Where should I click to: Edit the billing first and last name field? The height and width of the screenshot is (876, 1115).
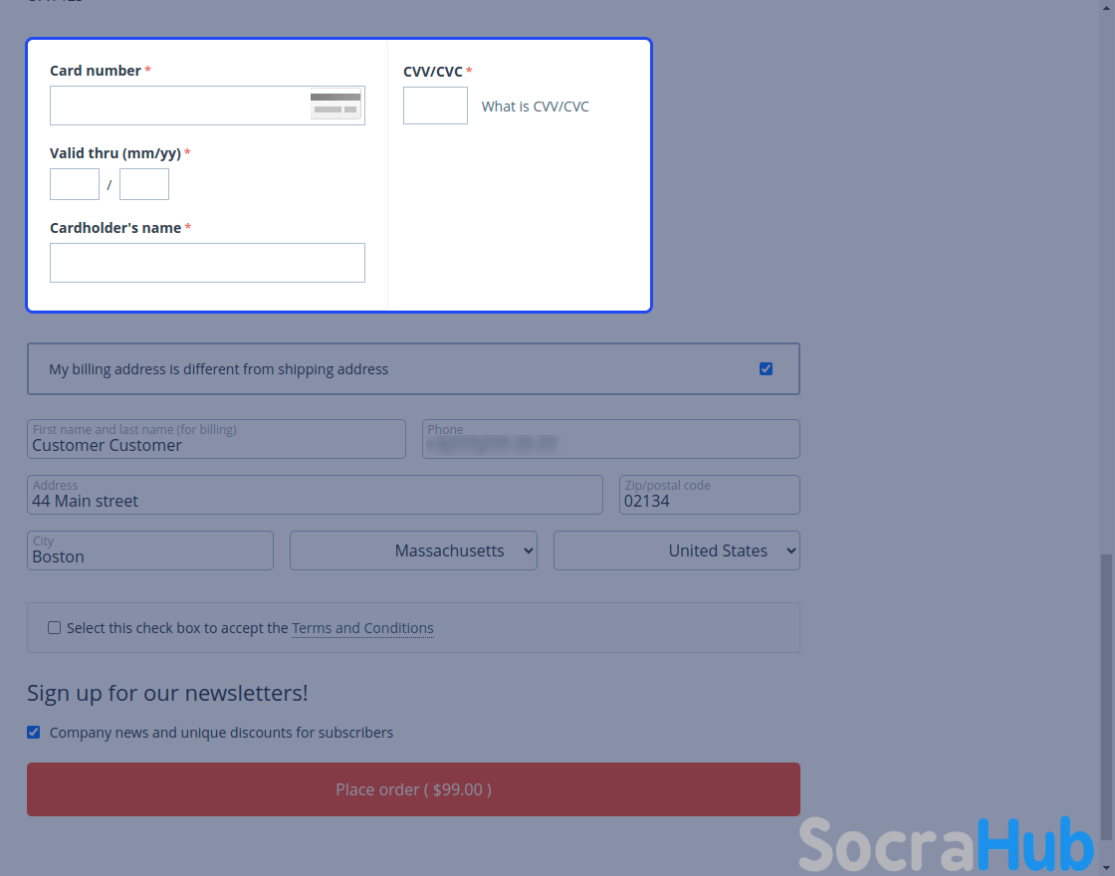click(x=216, y=440)
